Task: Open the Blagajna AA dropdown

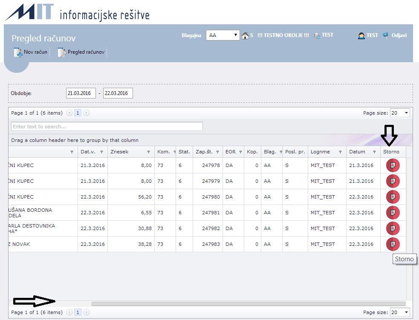Action: [223, 35]
